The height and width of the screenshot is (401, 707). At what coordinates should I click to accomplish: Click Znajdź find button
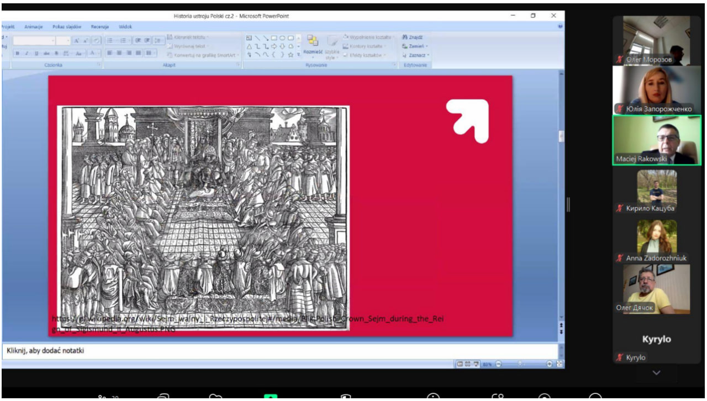[x=412, y=37]
